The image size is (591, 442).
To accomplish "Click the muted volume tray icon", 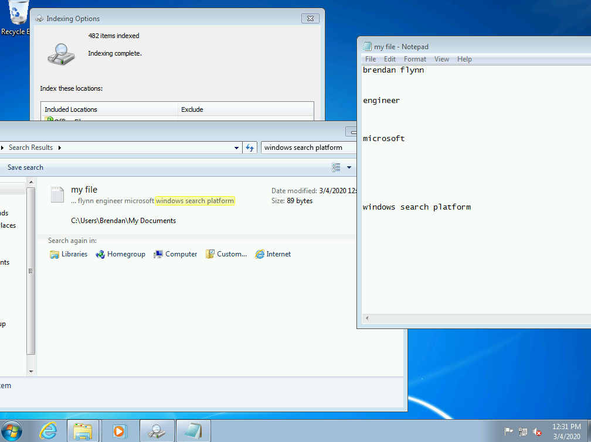I will (537, 432).
